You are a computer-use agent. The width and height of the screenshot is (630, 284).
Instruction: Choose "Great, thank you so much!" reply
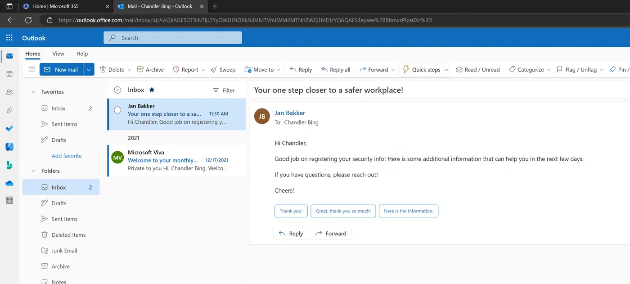coord(343,211)
